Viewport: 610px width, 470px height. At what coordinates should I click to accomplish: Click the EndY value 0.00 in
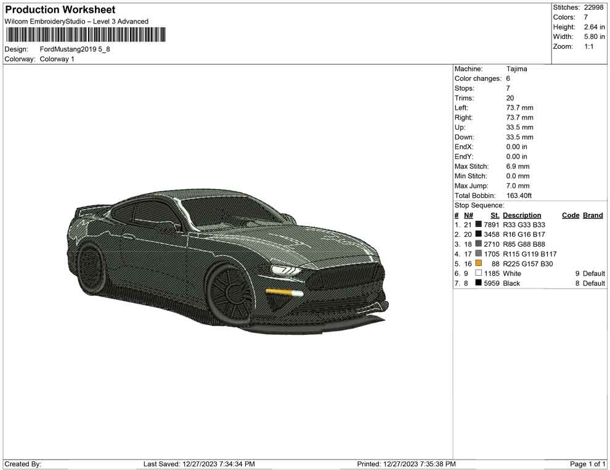pyautogui.click(x=516, y=157)
